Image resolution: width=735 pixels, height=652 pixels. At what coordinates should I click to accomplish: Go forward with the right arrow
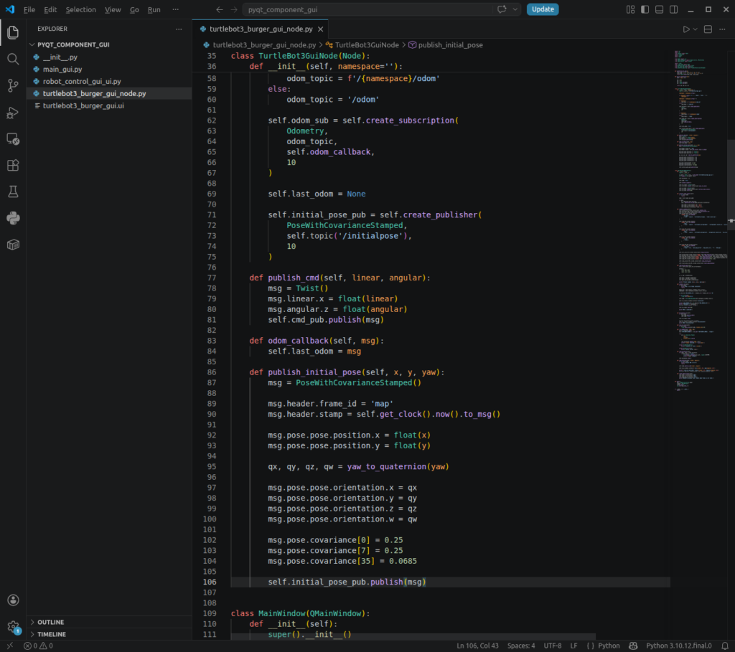234,9
